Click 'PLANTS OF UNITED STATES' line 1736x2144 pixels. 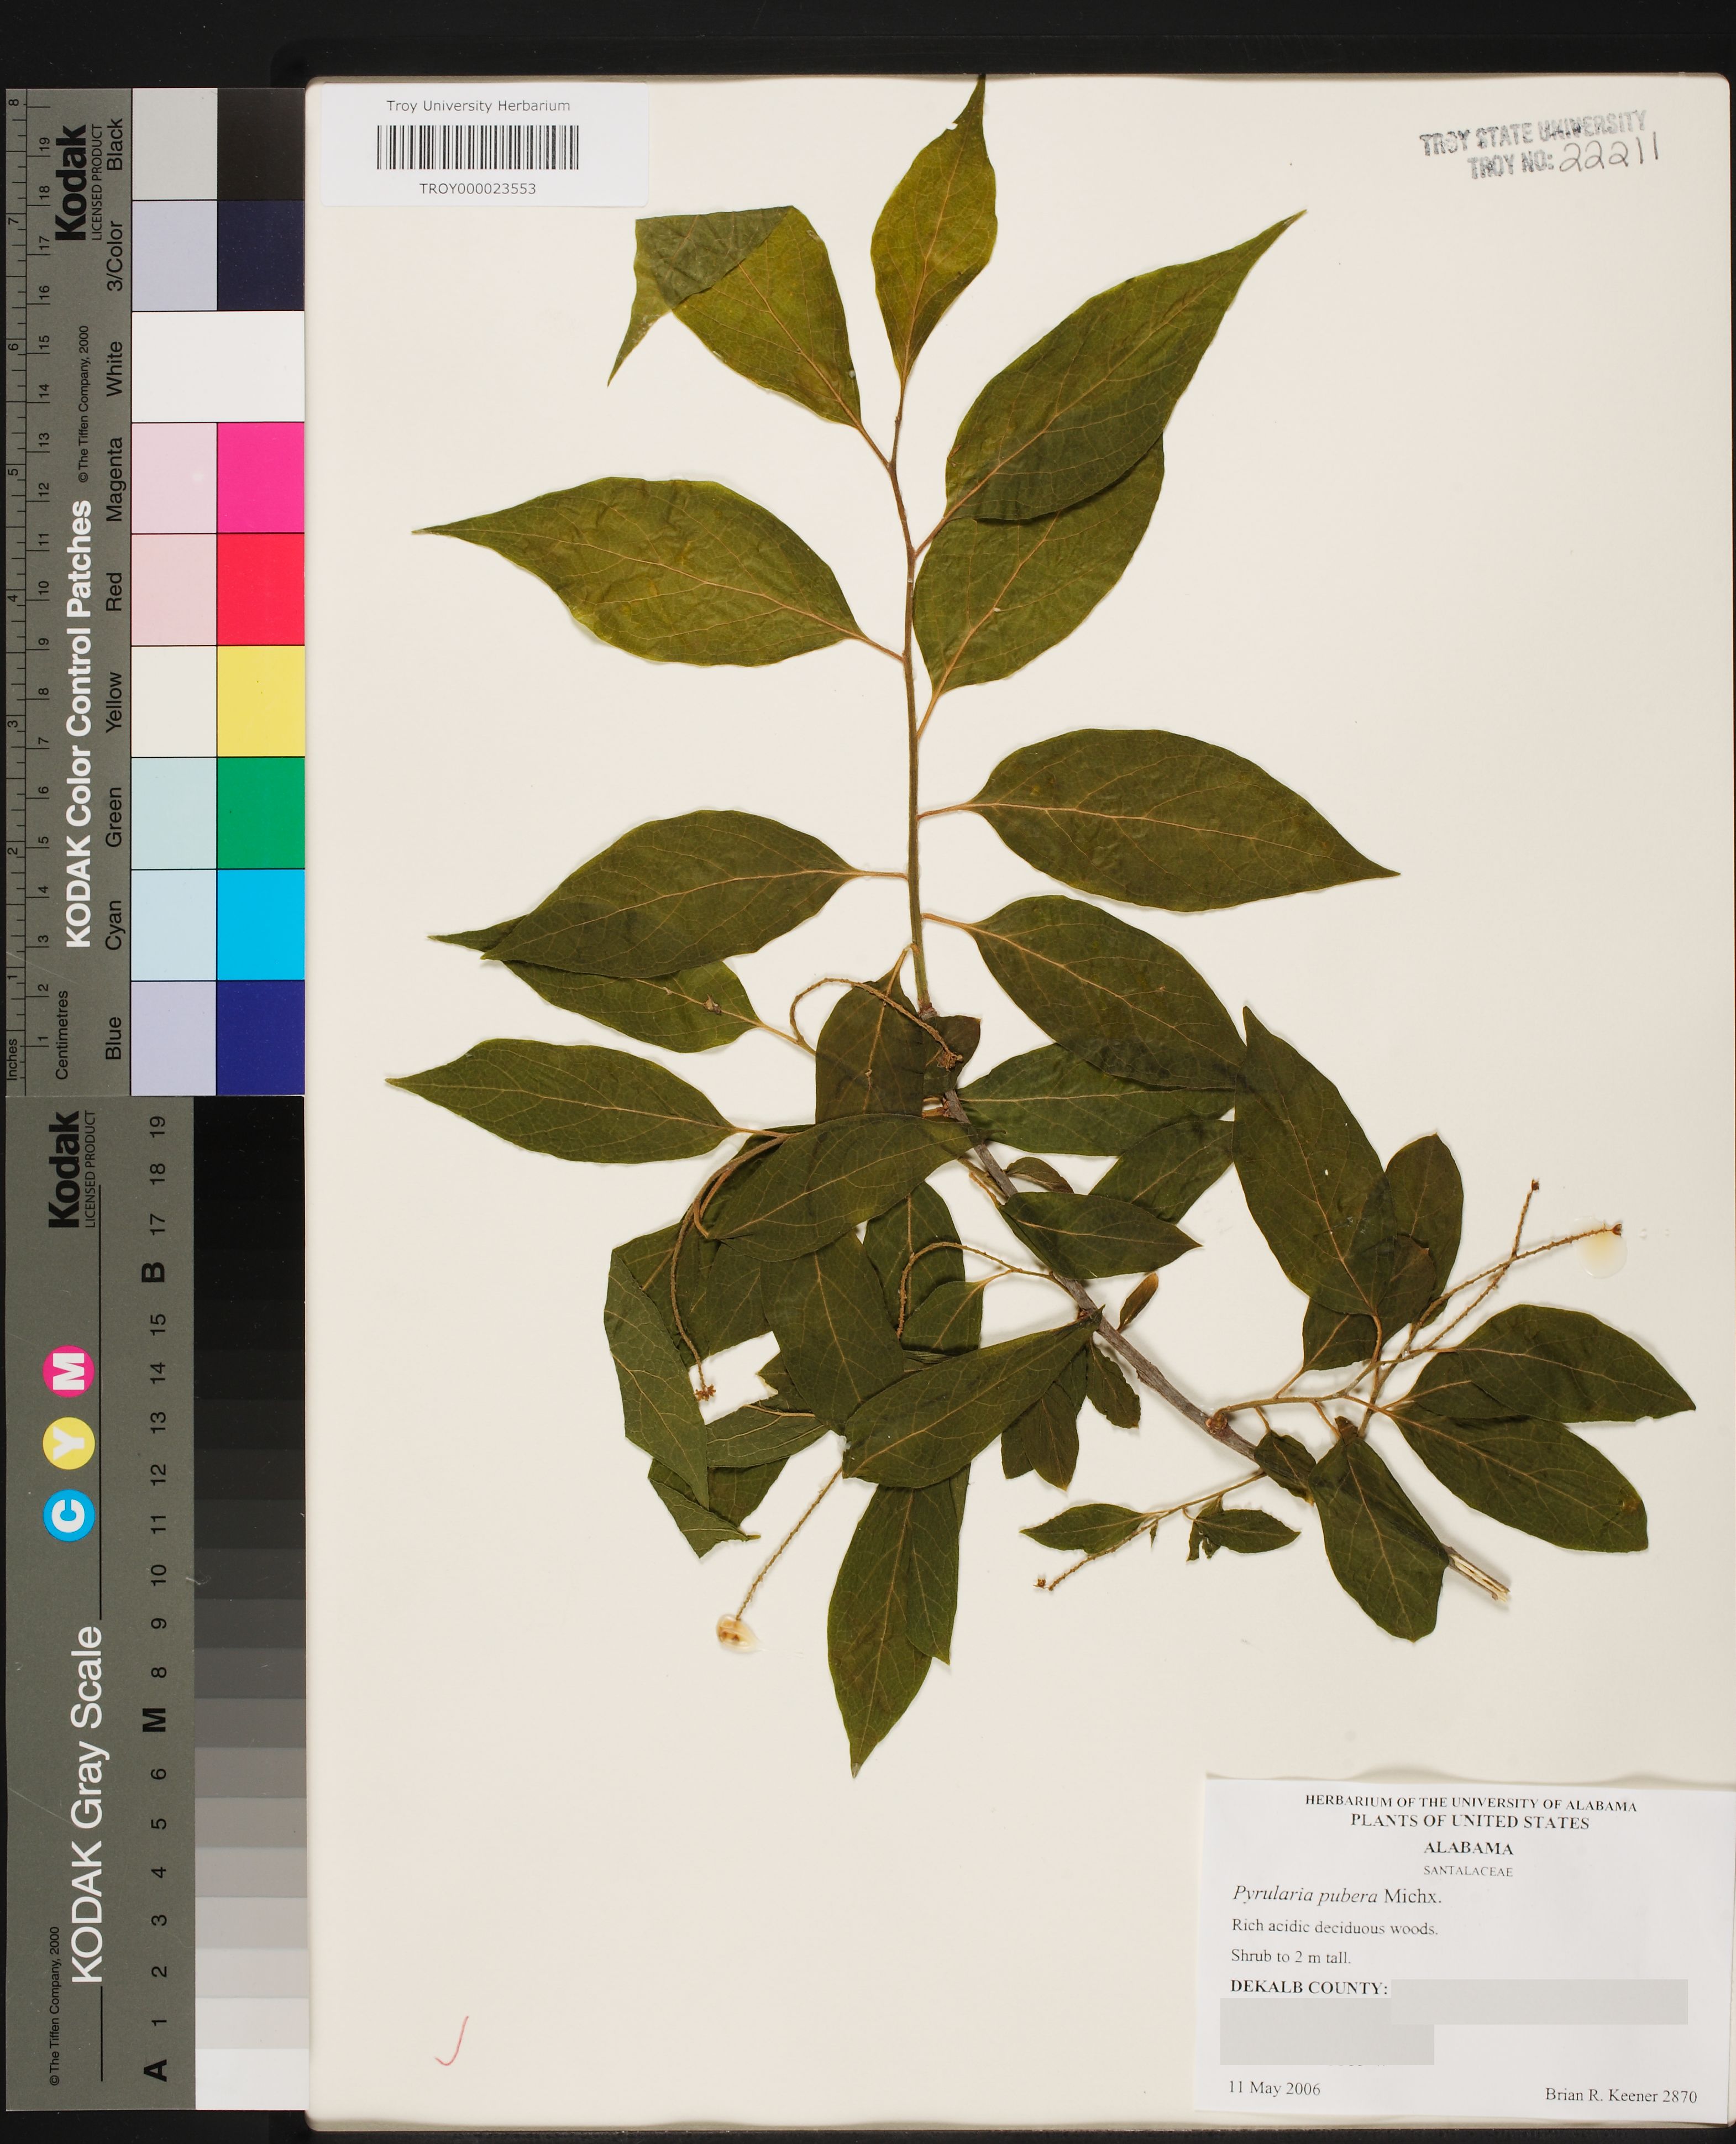click(1470, 1822)
